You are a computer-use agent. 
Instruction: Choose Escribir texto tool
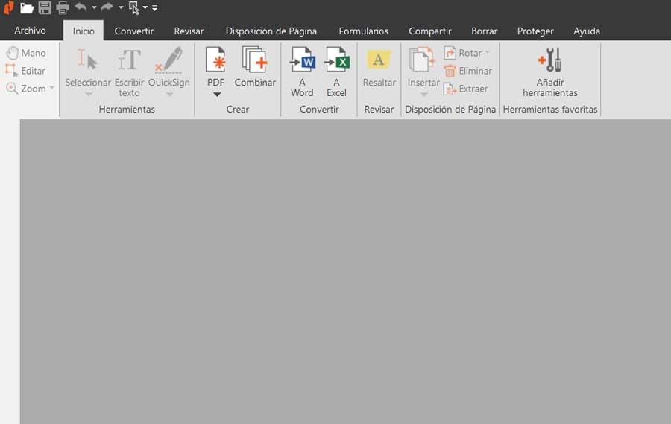tap(129, 72)
